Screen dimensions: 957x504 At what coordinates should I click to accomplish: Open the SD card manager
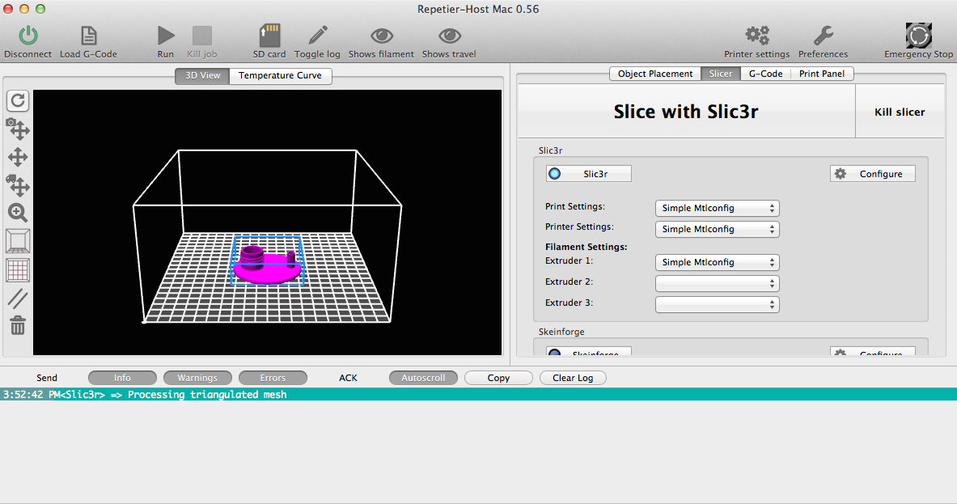click(x=269, y=36)
